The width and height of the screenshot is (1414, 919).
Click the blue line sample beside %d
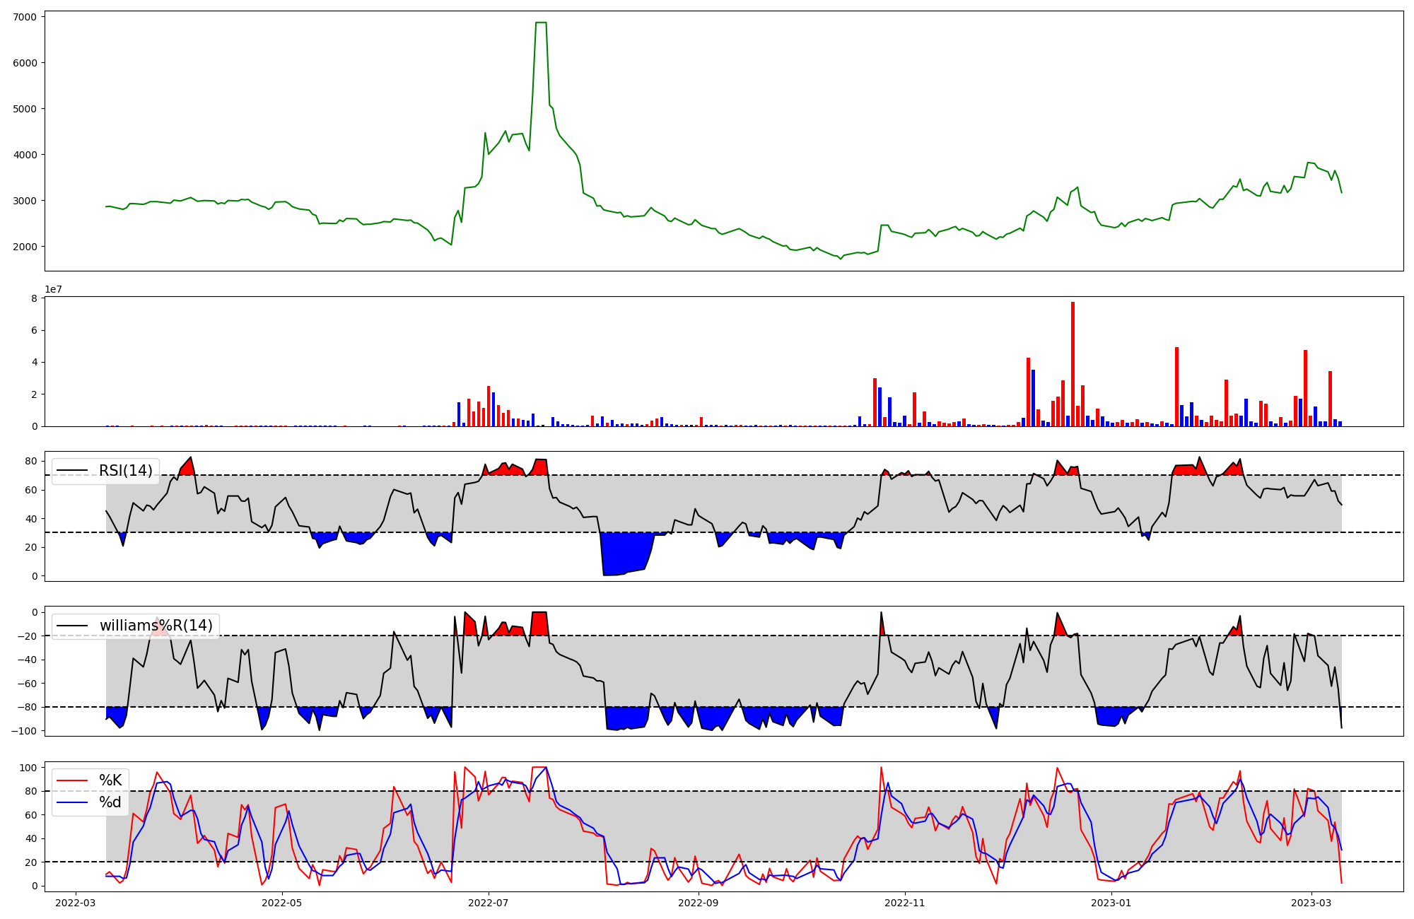click(72, 802)
